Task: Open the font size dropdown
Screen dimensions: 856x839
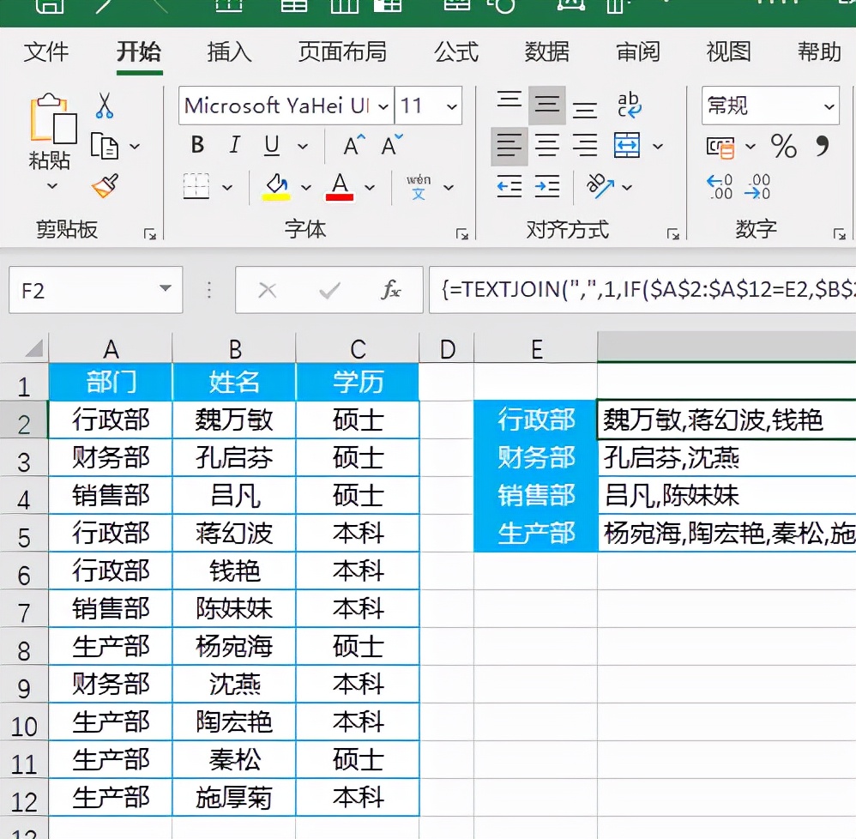Action: pyautogui.click(x=454, y=106)
